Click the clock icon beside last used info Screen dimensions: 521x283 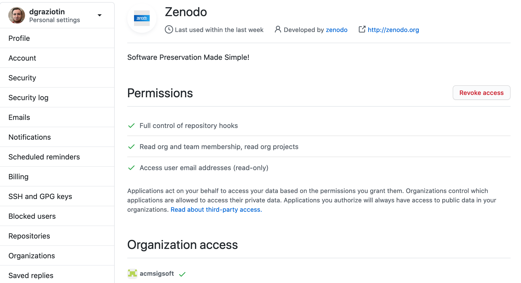169,30
